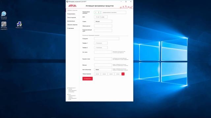Open Загрузить лицензию in the sidebar
The height and width of the screenshot is (118, 211).
tap(73, 25)
